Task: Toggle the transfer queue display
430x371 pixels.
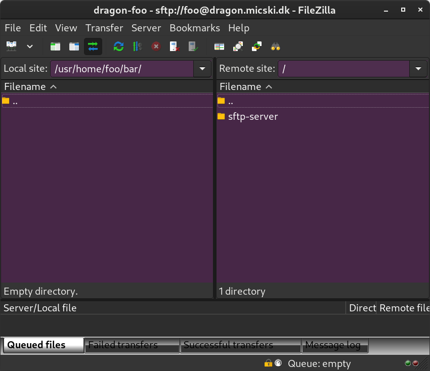Action: (x=93, y=47)
